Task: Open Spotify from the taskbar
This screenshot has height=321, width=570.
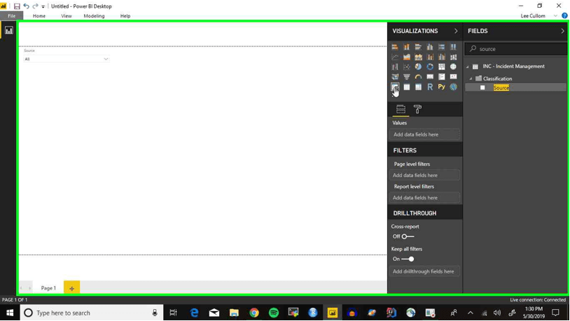Action: point(273,313)
